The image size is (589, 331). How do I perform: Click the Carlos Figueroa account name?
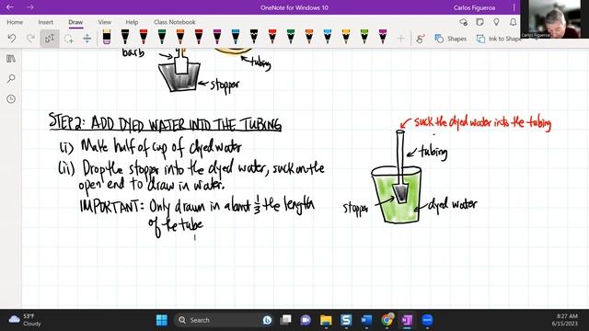pyautogui.click(x=474, y=7)
